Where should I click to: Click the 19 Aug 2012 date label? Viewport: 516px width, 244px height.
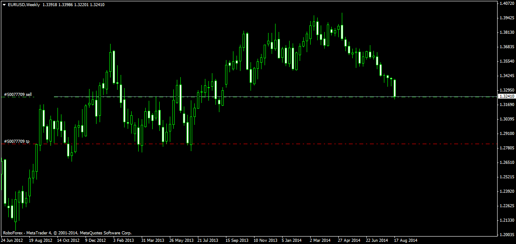click(41, 240)
